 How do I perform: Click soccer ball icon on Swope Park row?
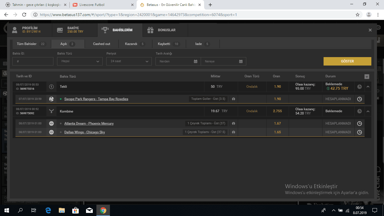click(51, 99)
